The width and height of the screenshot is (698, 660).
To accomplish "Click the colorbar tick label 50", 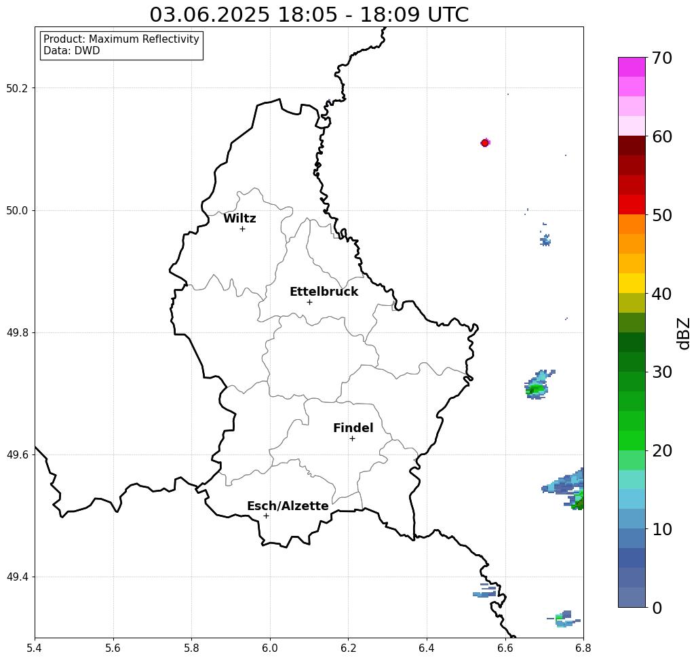I will (662, 215).
